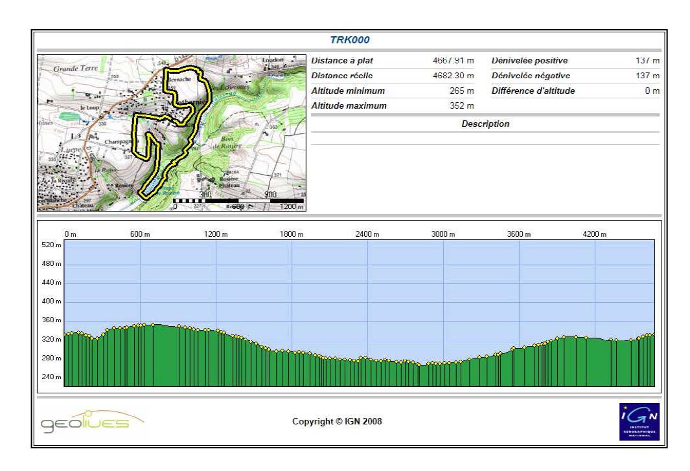Click the IGN Institut Géographique National logo
This screenshot has width=690, height=471.
[639, 422]
